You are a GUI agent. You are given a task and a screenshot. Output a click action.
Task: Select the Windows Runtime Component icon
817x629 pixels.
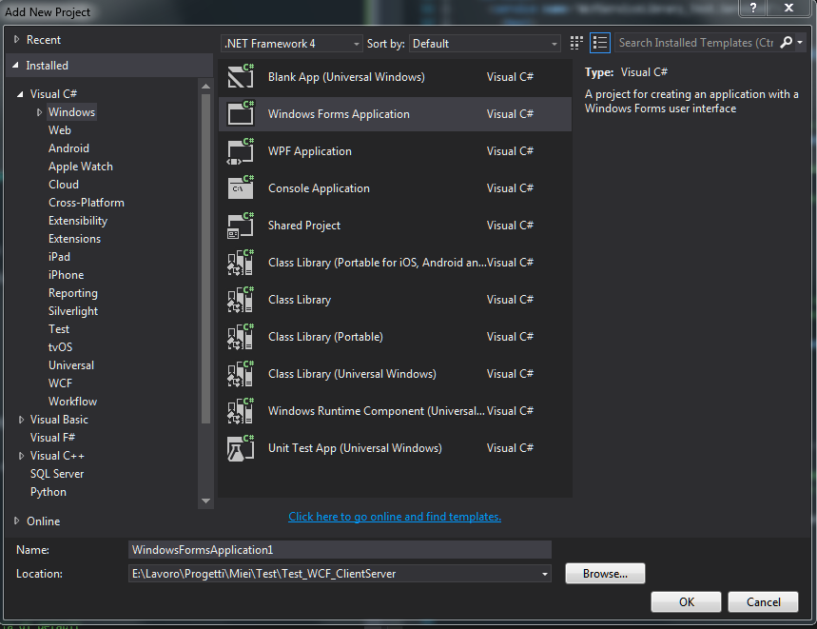point(241,411)
